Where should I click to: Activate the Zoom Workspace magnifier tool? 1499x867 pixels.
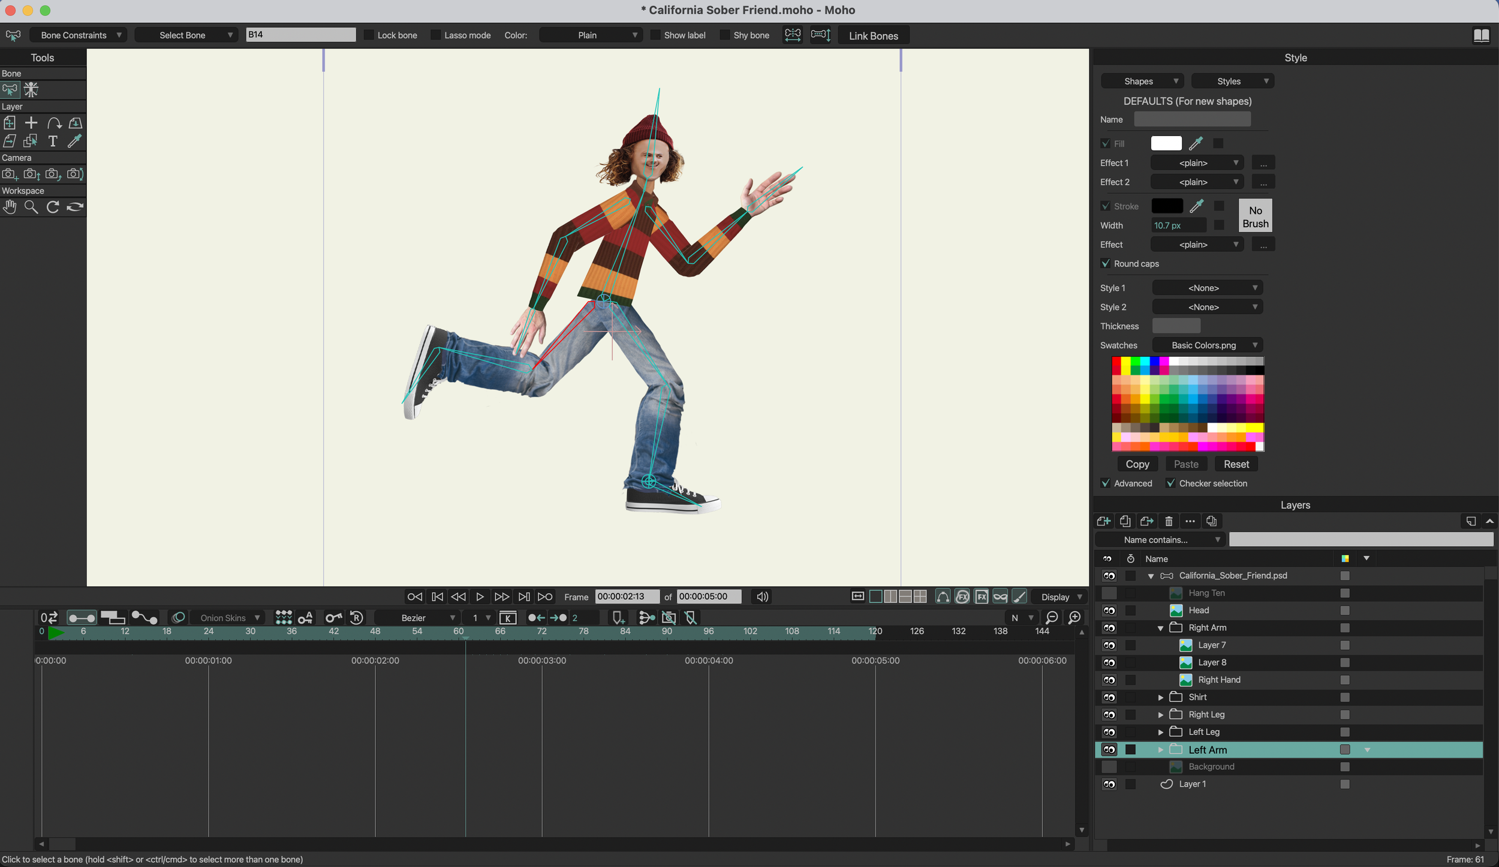point(31,207)
